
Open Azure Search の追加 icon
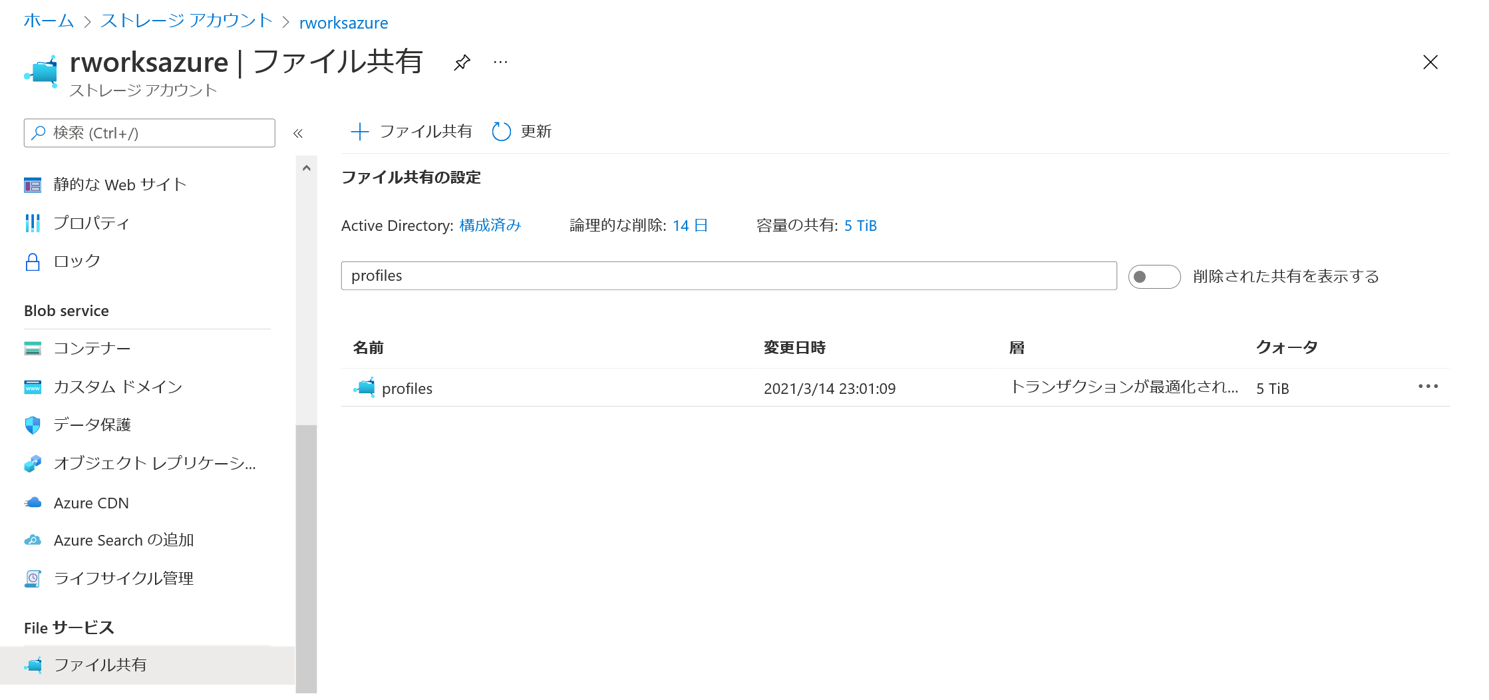pos(33,540)
